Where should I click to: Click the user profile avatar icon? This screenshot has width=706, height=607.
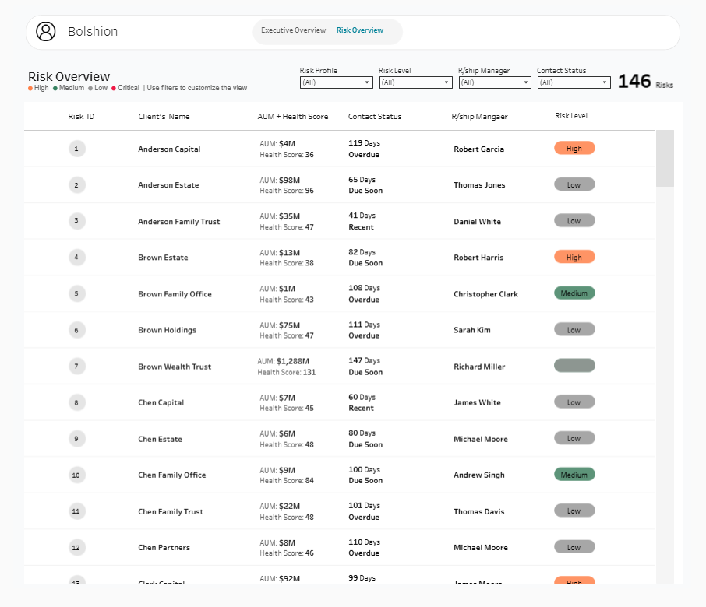pyautogui.click(x=46, y=31)
